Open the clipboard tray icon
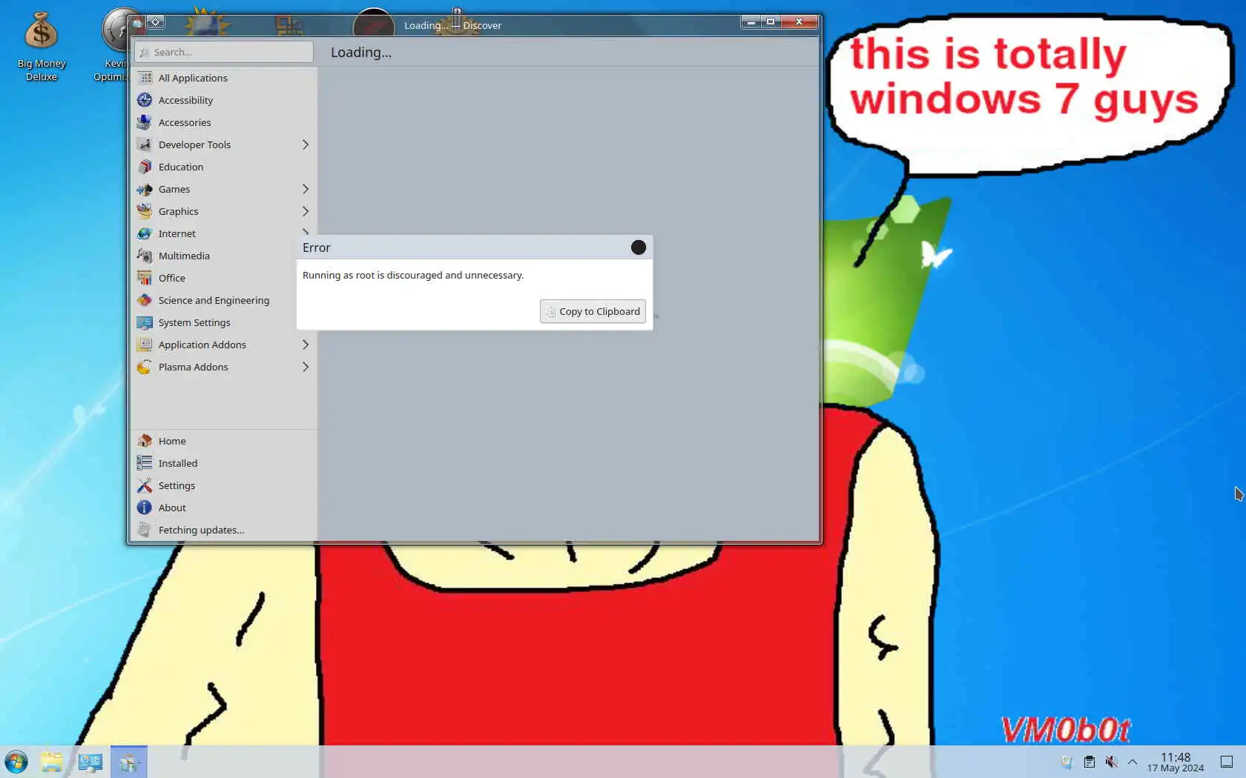This screenshot has height=778, width=1246. (x=1090, y=762)
